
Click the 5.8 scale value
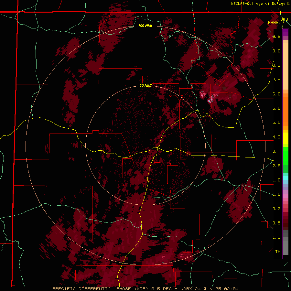point(276,108)
